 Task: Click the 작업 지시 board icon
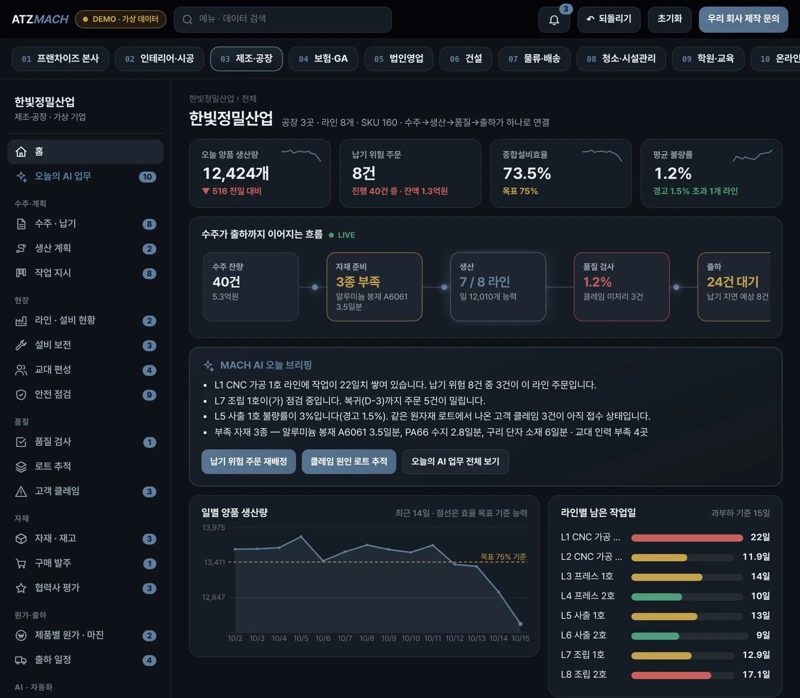tap(21, 273)
